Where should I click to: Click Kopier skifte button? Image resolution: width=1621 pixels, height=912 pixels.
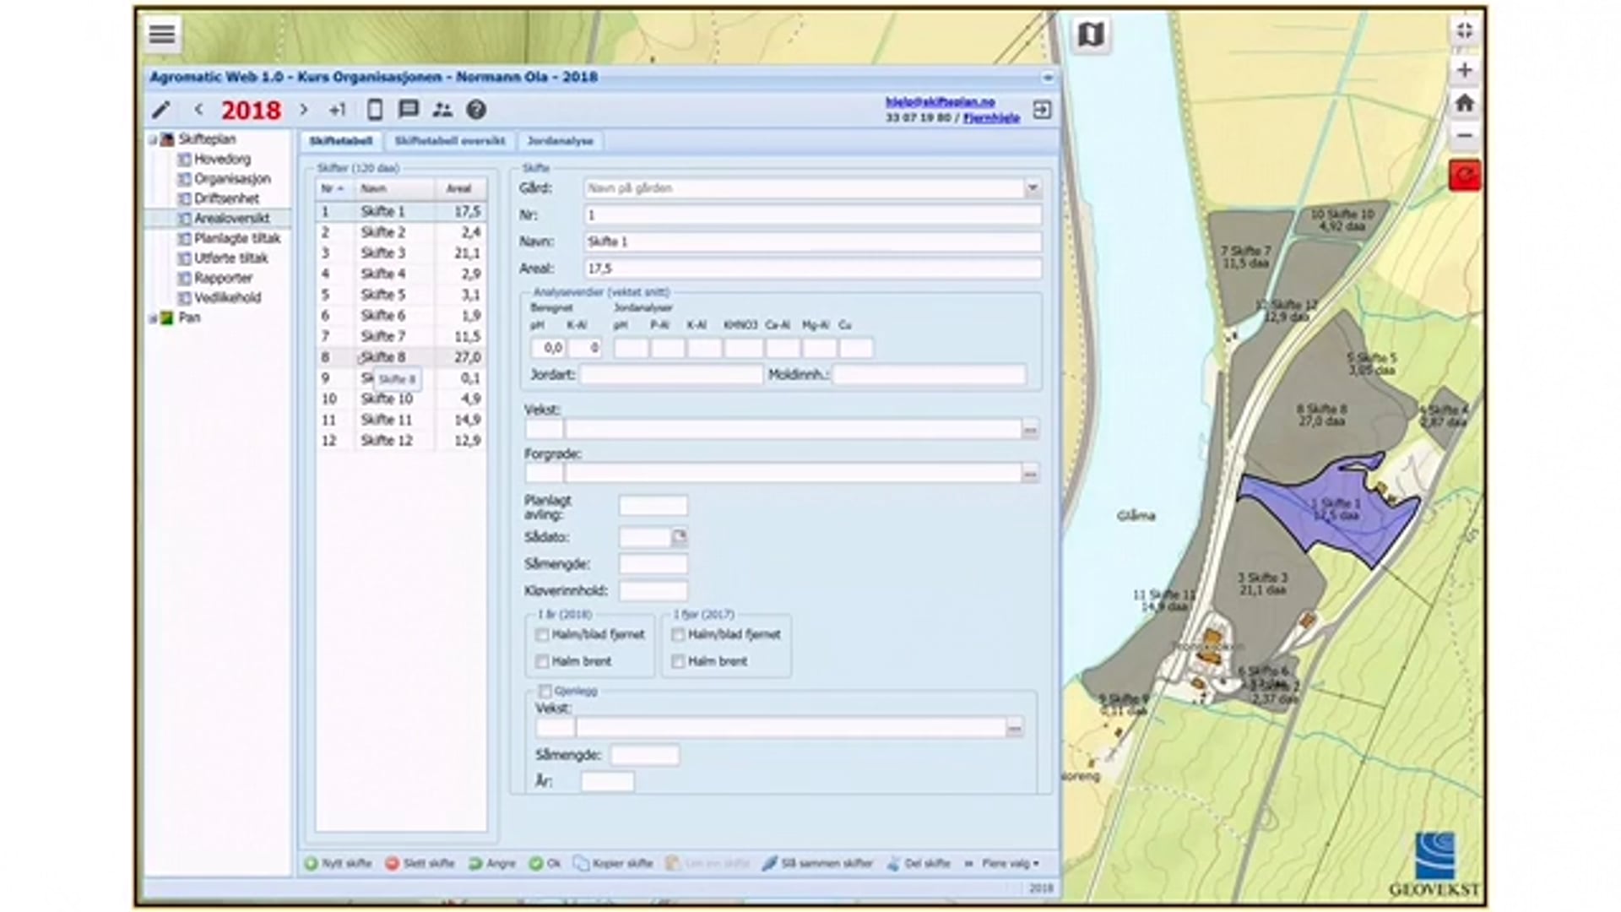click(614, 863)
